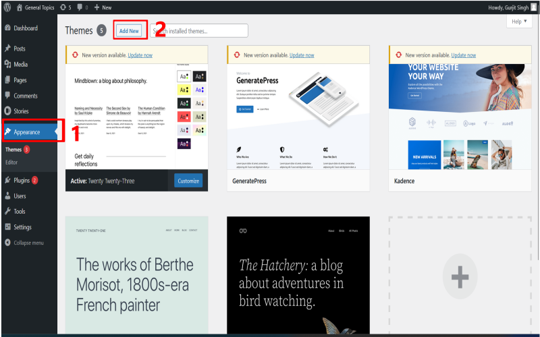Click Update now for the Kadence theme
540x337 pixels.
coord(464,55)
